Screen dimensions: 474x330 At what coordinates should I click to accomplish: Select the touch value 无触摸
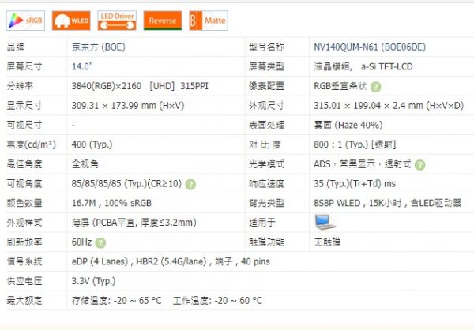pyautogui.click(x=327, y=242)
